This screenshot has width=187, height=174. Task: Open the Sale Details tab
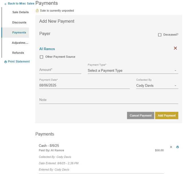[20, 12]
